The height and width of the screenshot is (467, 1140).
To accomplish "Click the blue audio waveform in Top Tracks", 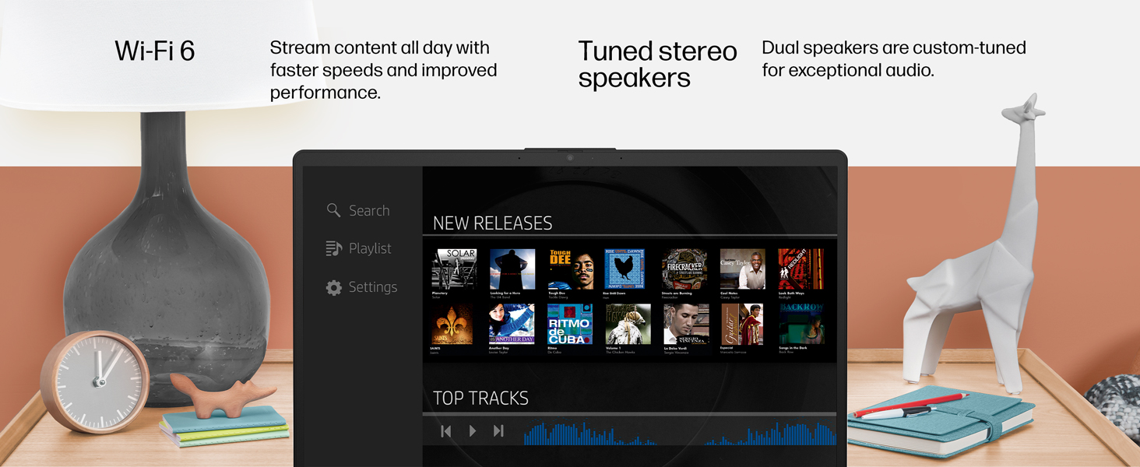I will pos(679,434).
